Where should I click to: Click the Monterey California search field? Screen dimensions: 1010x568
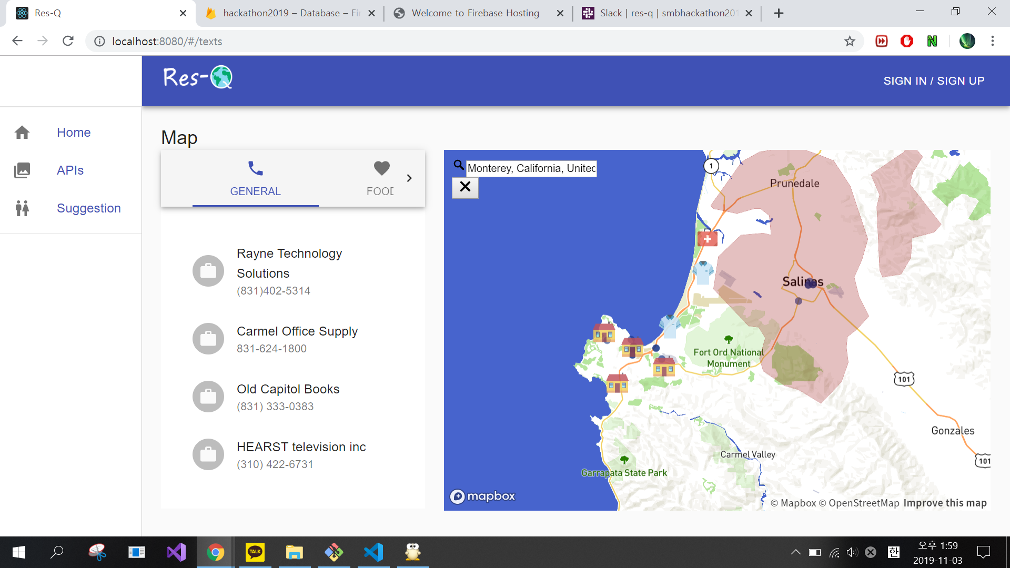[x=531, y=168]
